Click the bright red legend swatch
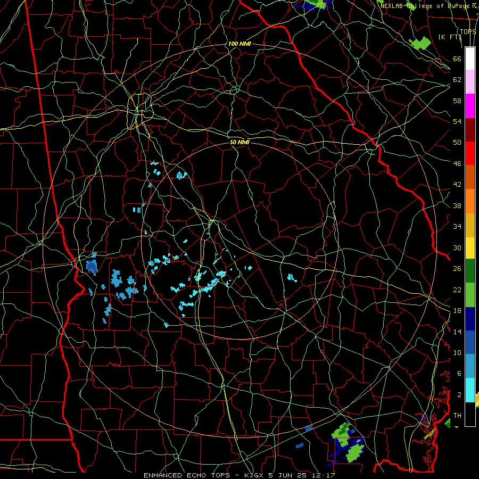Screen dimensions: 479x479 (470, 153)
